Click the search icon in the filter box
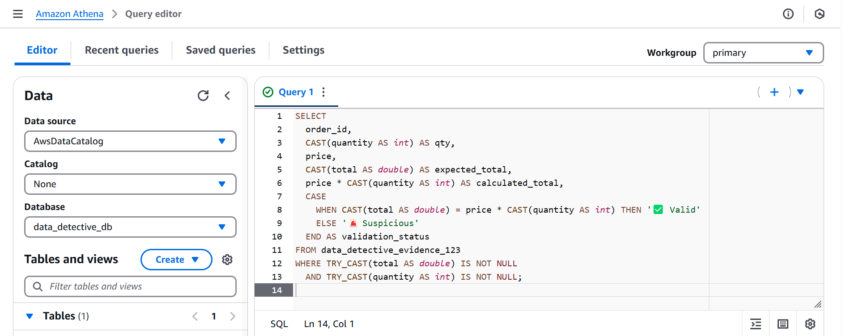This screenshot has height=336, width=842. point(38,286)
